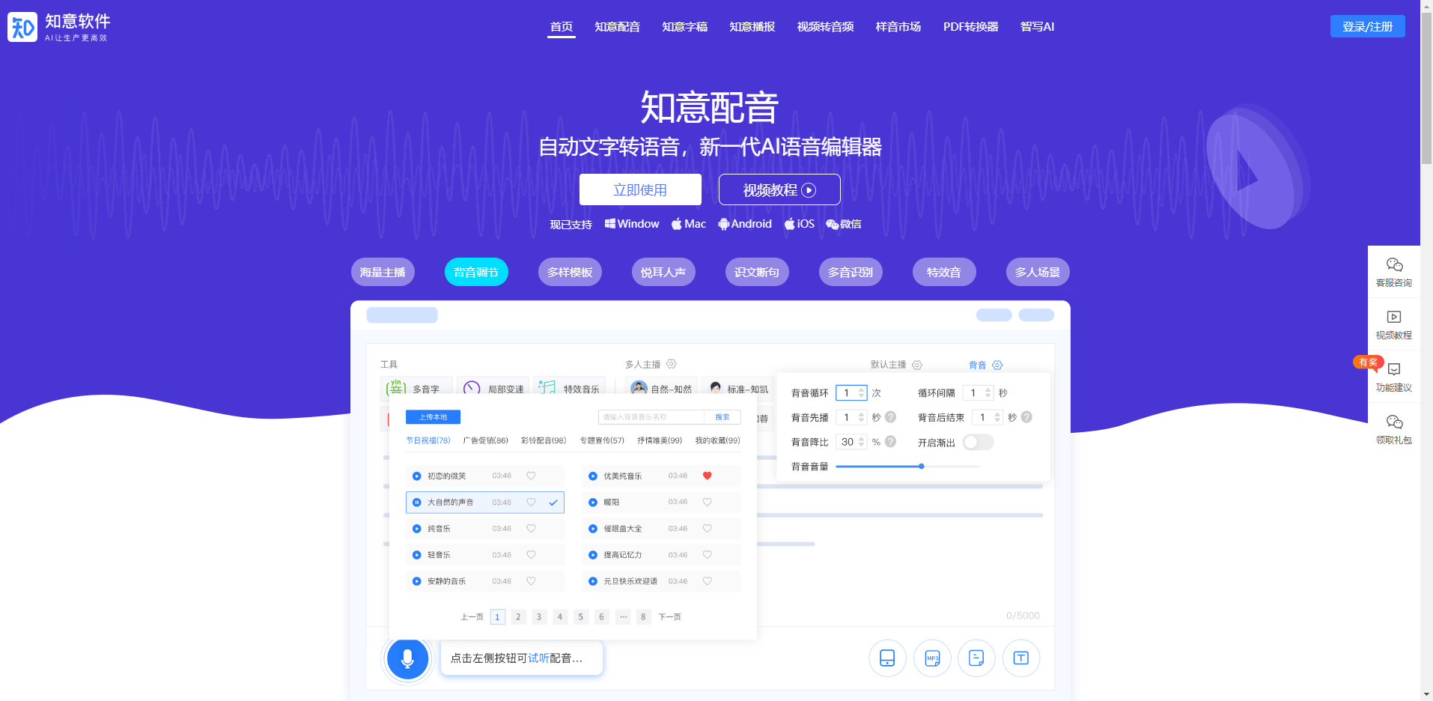Click the 背音降比 percent stepper
The width and height of the screenshot is (1433, 701).
point(851,442)
